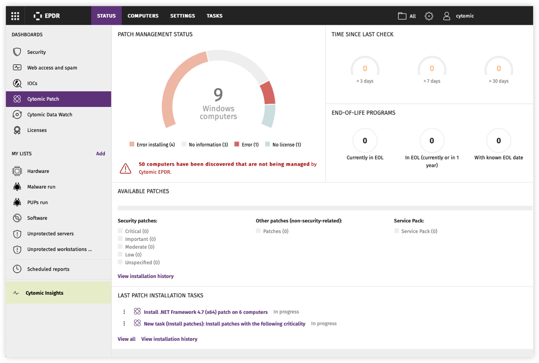Image resolution: width=539 pixels, height=363 pixels.
Task: Click the Software disc icon
Action: [x=17, y=218]
